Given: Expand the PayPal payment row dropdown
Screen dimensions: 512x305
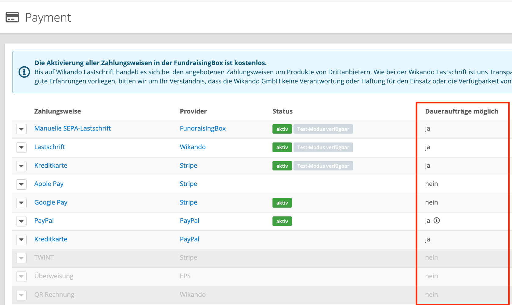Looking at the screenshot, I should click(x=21, y=221).
